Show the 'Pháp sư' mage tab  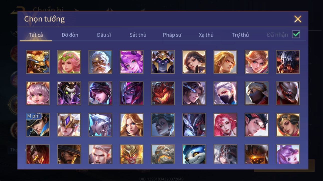(172, 35)
